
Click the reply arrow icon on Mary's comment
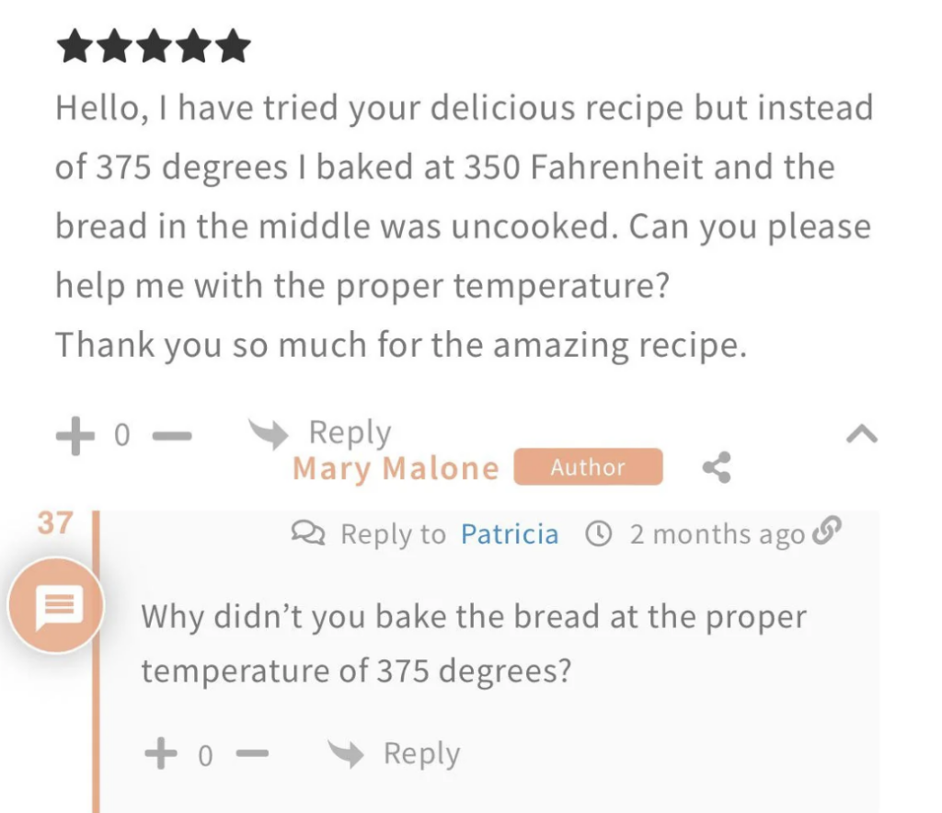(345, 753)
